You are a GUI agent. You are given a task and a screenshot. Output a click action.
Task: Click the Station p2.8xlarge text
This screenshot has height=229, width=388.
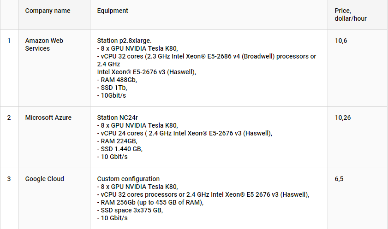pyautogui.click(x=124, y=41)
